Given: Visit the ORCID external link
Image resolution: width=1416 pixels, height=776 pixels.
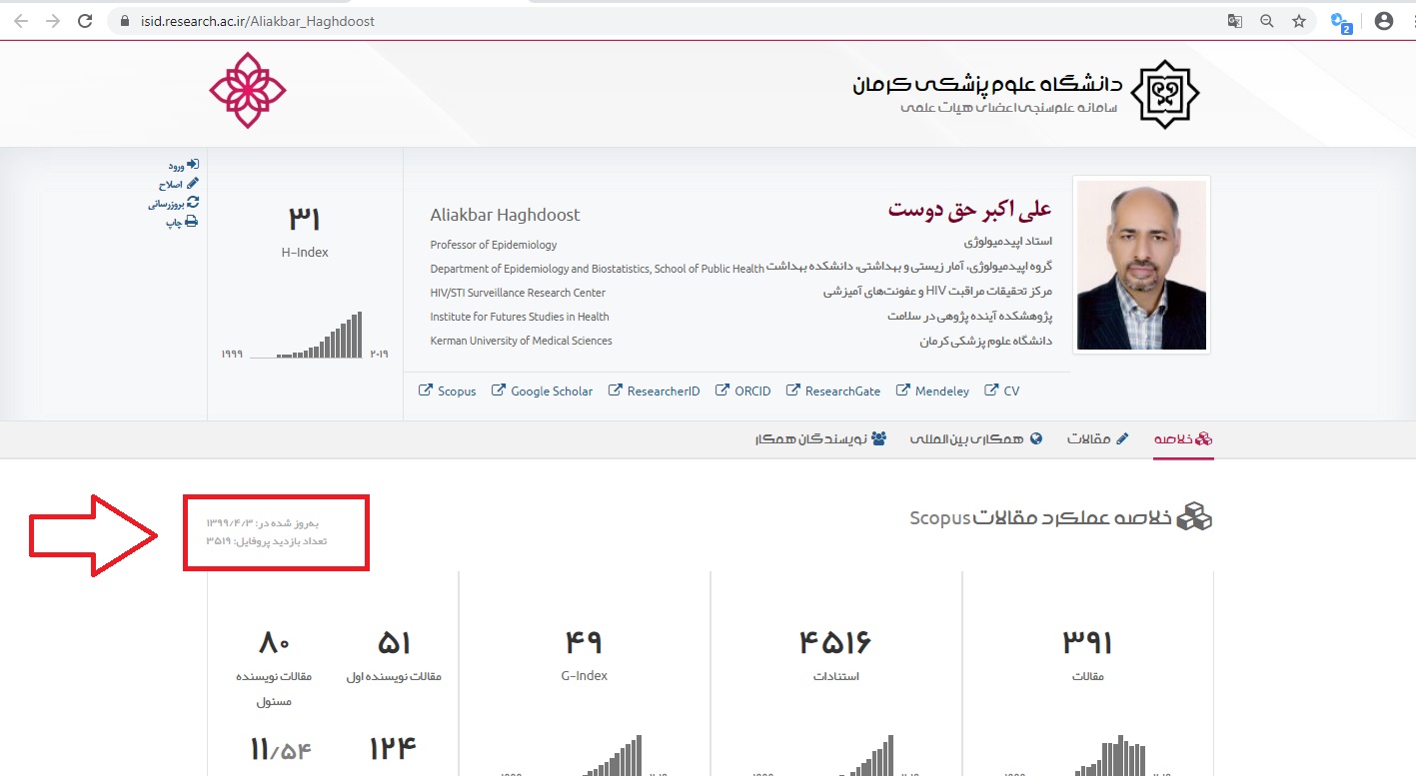Looking at the screenshot, I should [743, 391].
